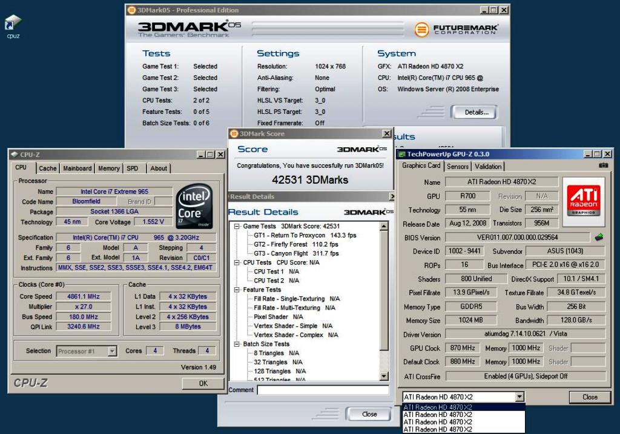Collapse the Game Tests tree node
Viewport: 620px width, 434px height.
pyautogui.click(x=237, y=226)
